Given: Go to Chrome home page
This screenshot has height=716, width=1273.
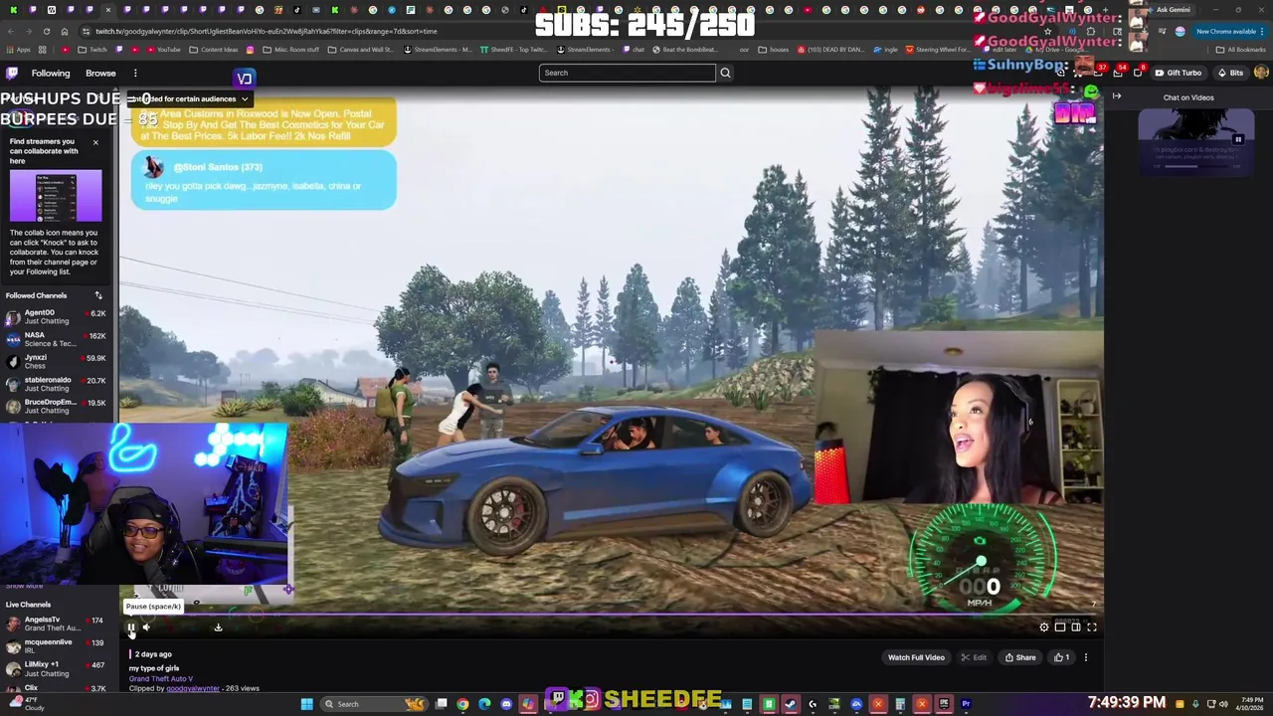Looking at the screenshot, I should 65,31.
